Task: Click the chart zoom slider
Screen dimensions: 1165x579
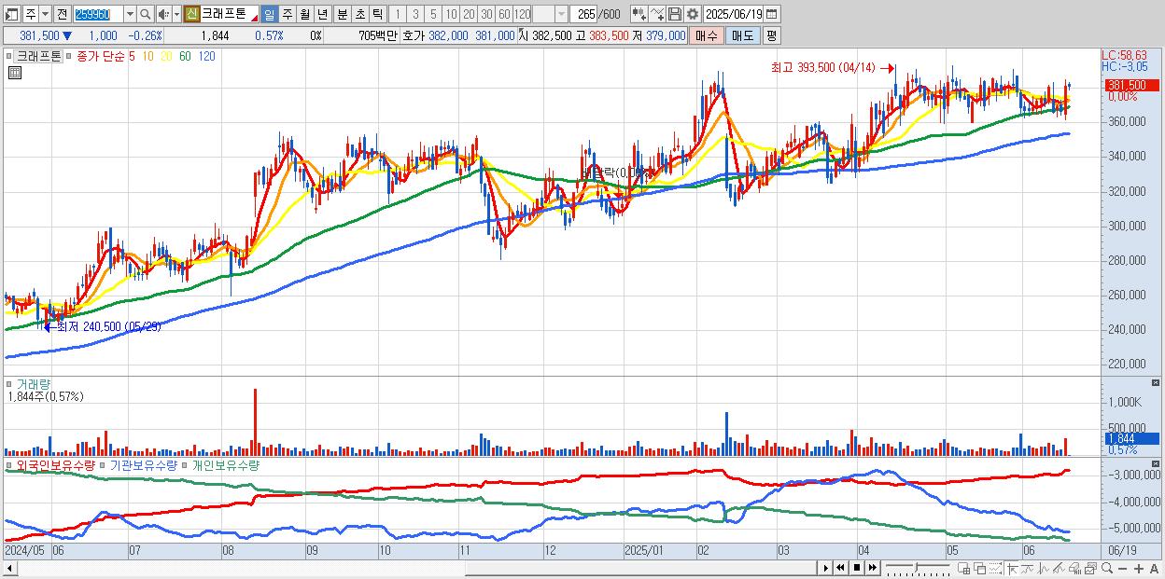Action: pos(918,568)
